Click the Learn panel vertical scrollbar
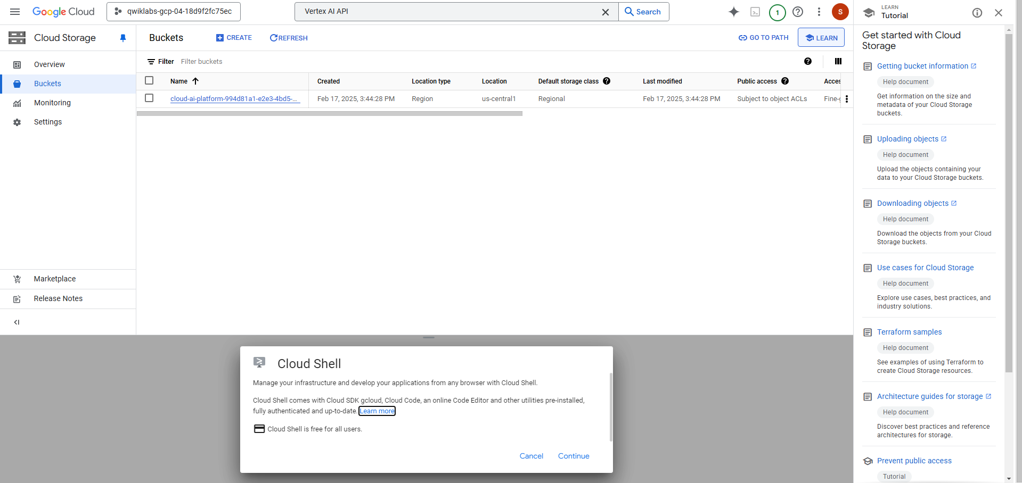Image resolution: width=1022 pixels, height=483 pixels. coord(1009,203)
